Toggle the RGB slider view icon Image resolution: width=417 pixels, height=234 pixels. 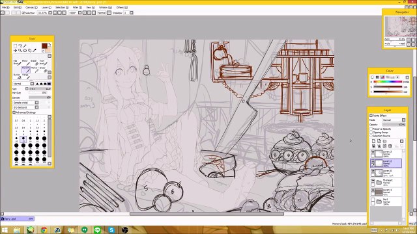click(x=377, y=77)
